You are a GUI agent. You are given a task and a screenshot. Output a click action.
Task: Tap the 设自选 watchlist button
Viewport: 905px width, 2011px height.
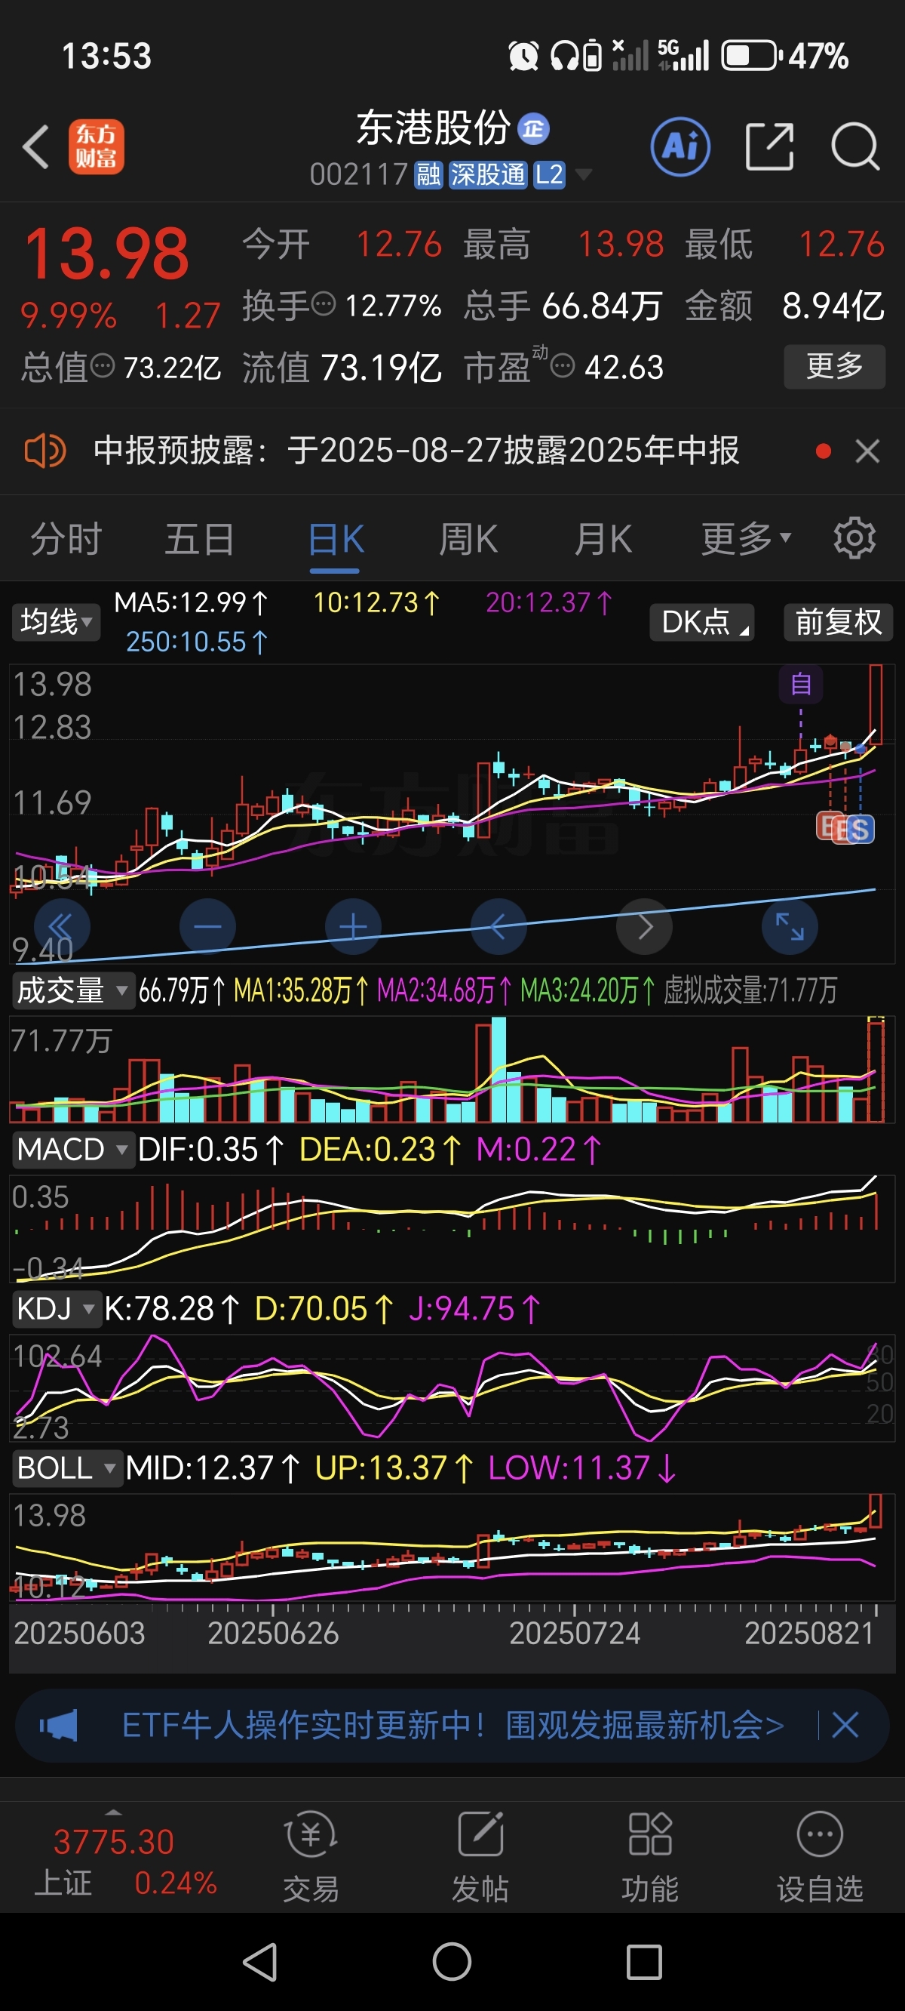(x=820, y=1858)
